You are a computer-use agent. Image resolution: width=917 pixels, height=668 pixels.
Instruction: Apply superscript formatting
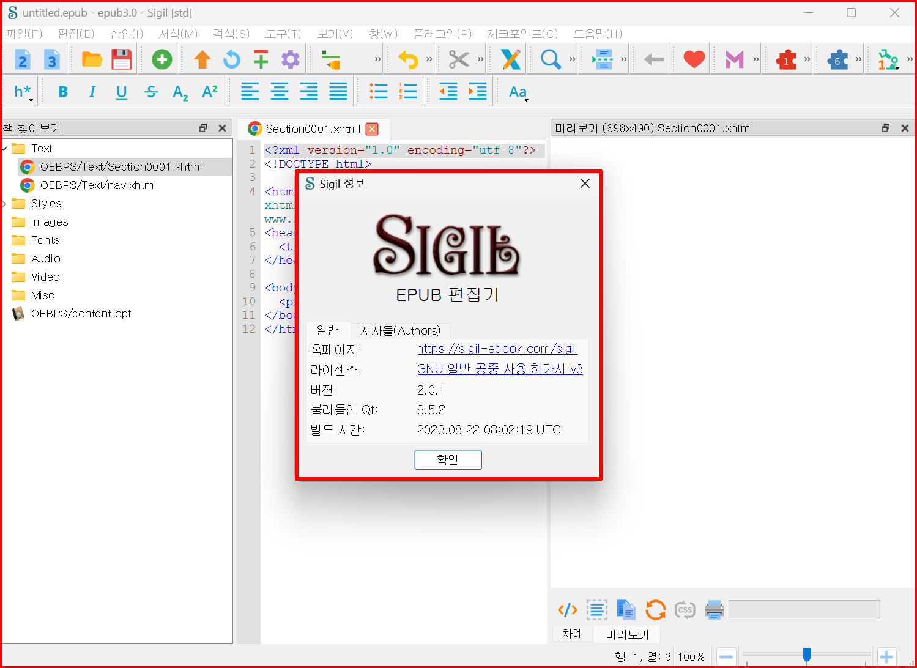tap(210, 92)
